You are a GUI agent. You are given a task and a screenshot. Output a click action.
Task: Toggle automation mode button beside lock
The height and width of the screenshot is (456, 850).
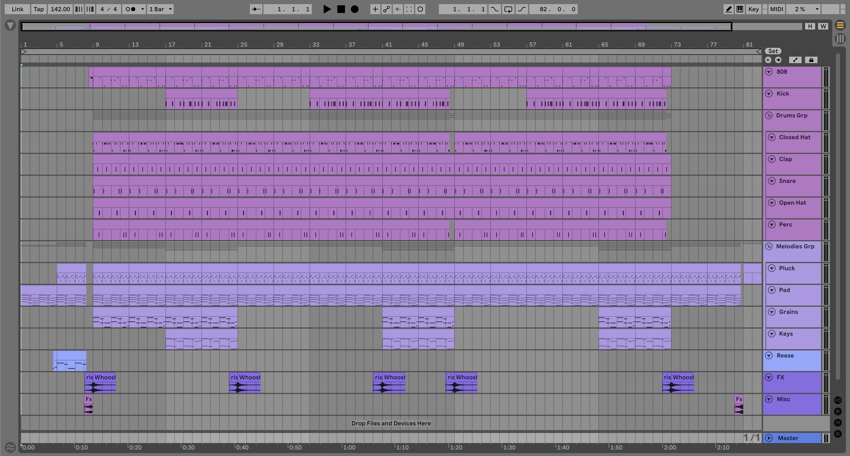795,60
